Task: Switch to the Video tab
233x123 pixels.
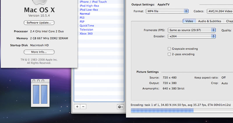Action: [x=189, y=21]
